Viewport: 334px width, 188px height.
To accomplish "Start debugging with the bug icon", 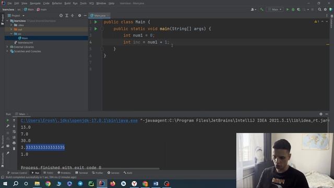I will tap(293, 9).
